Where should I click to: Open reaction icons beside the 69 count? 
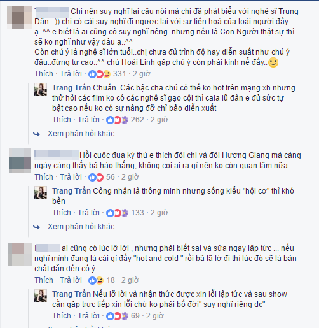(117, 316)
